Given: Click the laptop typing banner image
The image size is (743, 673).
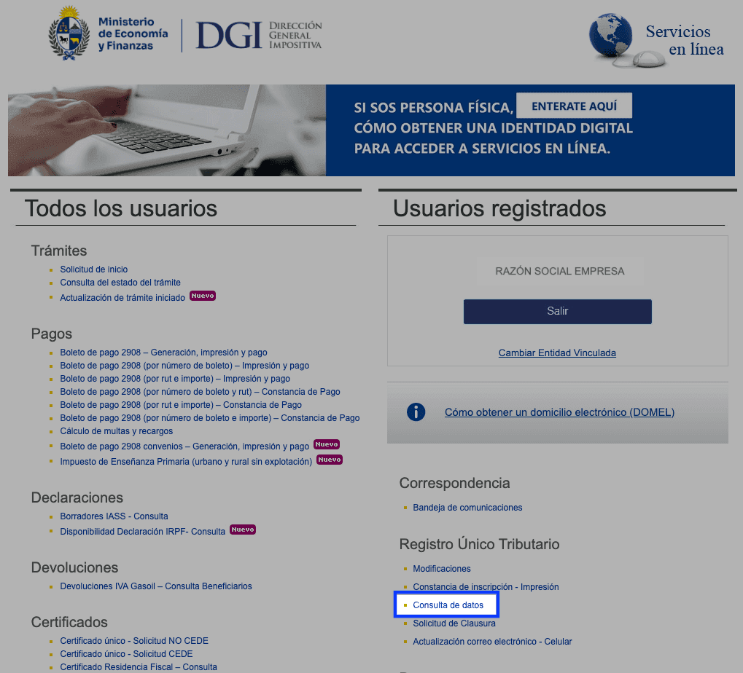Looking at the screenshot, I should pyautogui.click(x=167, y=130).
